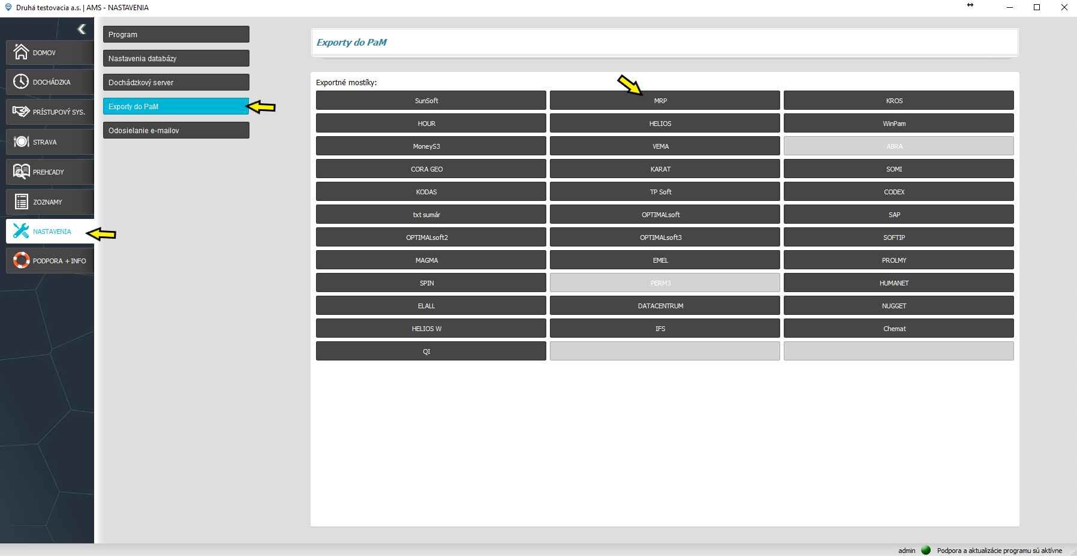1077x556 pixels.
Task: Click the PREHĽADY book magnifier icon
Action: click(x=21, y=172)
